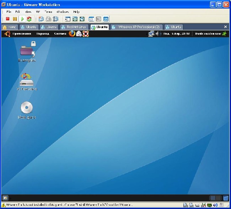Open the network connection applet in the panel
Screen dimensions: 231x209
[x=151, y=34]
